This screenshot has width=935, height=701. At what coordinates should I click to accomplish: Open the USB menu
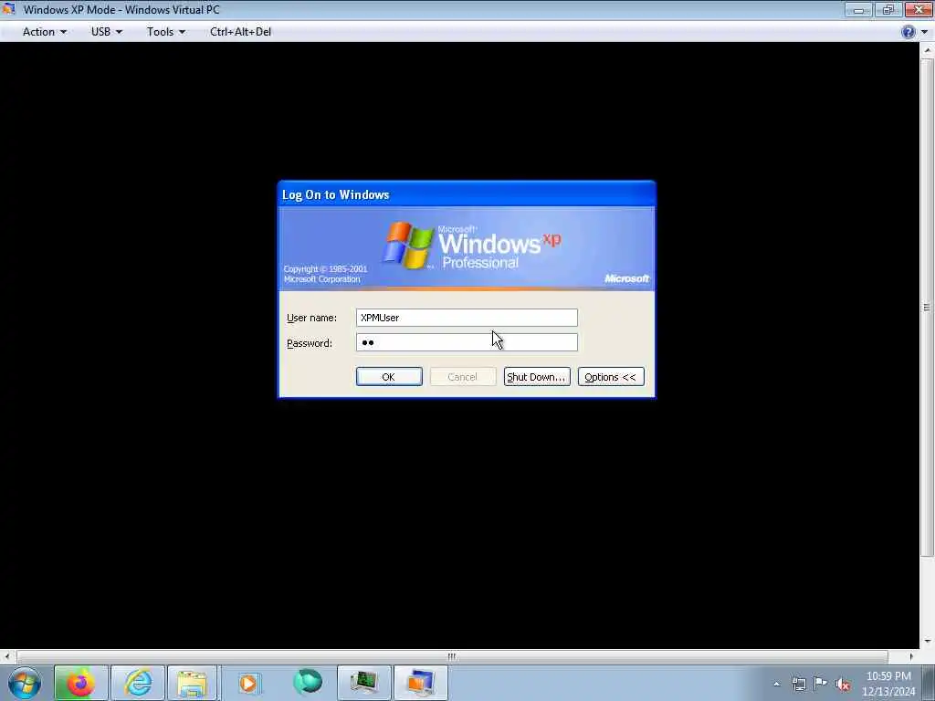pyautogui.click(x=106, y=32)
